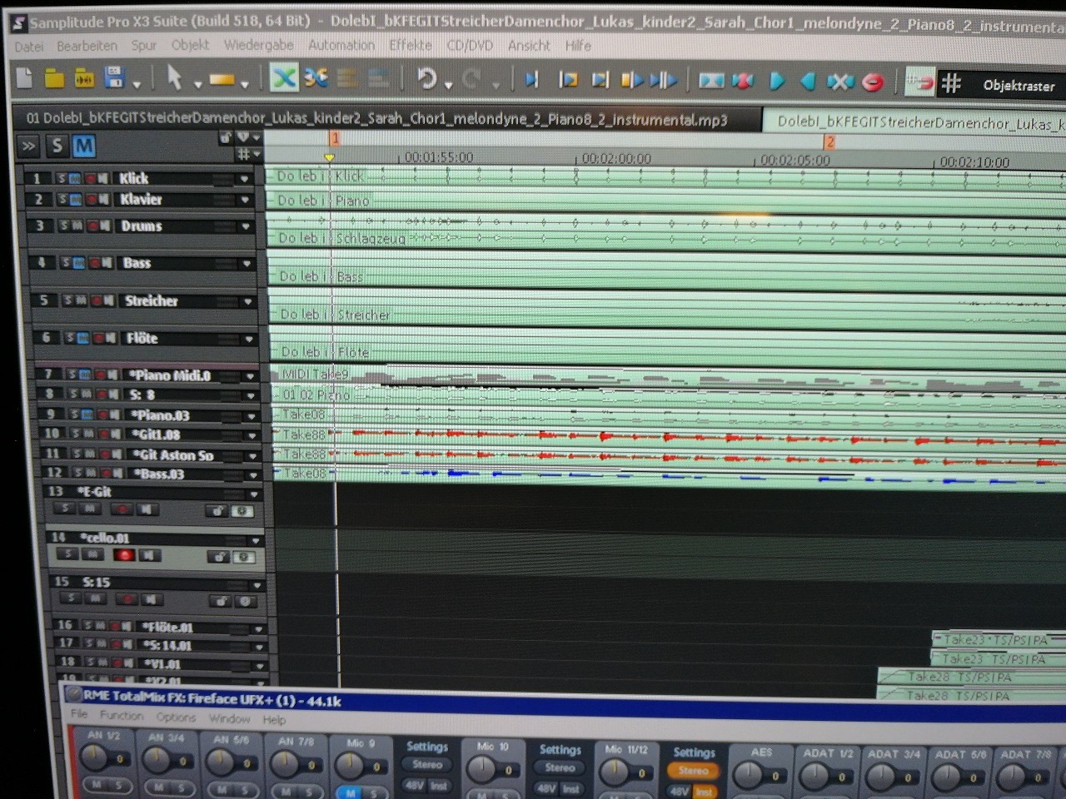1066x799 pixels.
Task: Toggle the grid snap hash icon
Action: point(951,83)
